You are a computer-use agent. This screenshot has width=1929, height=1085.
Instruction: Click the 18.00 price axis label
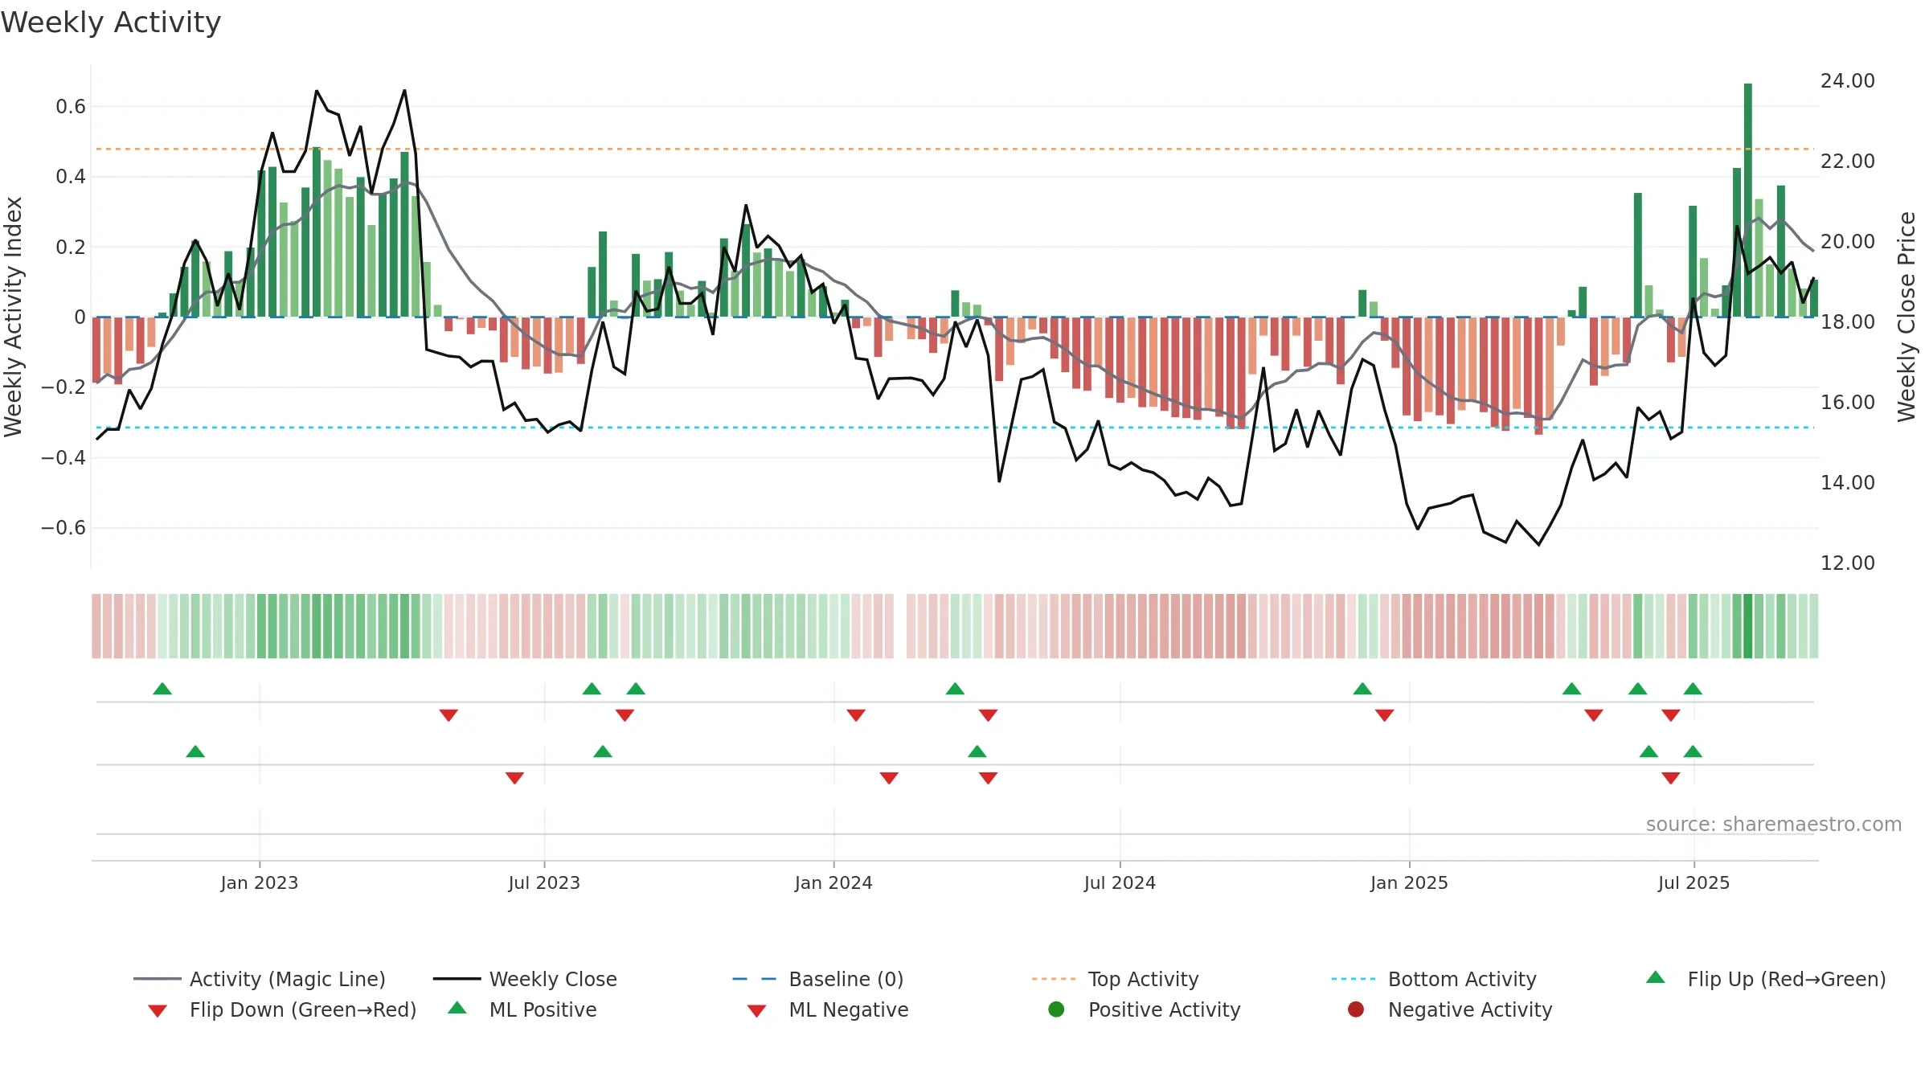pyautogui.click(x=1848, y=321)
